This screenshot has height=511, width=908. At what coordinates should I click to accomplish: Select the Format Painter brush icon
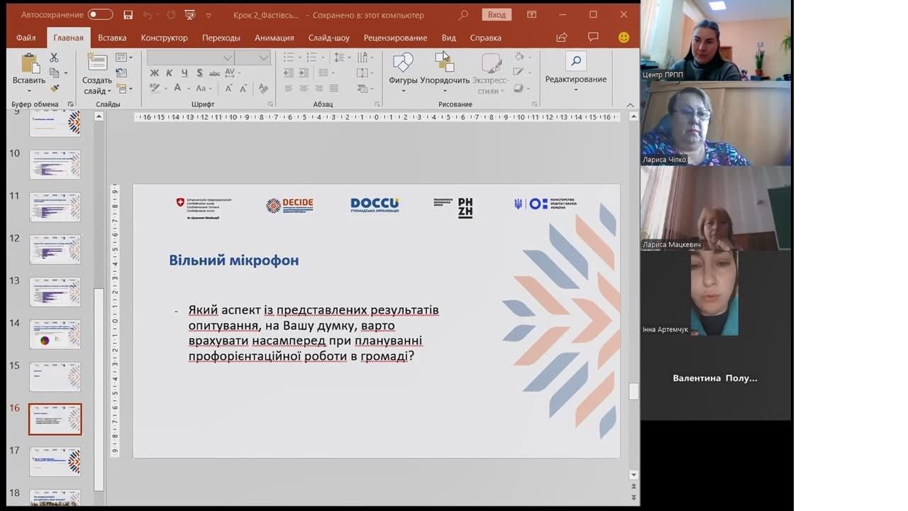click(x=54, y=88)
